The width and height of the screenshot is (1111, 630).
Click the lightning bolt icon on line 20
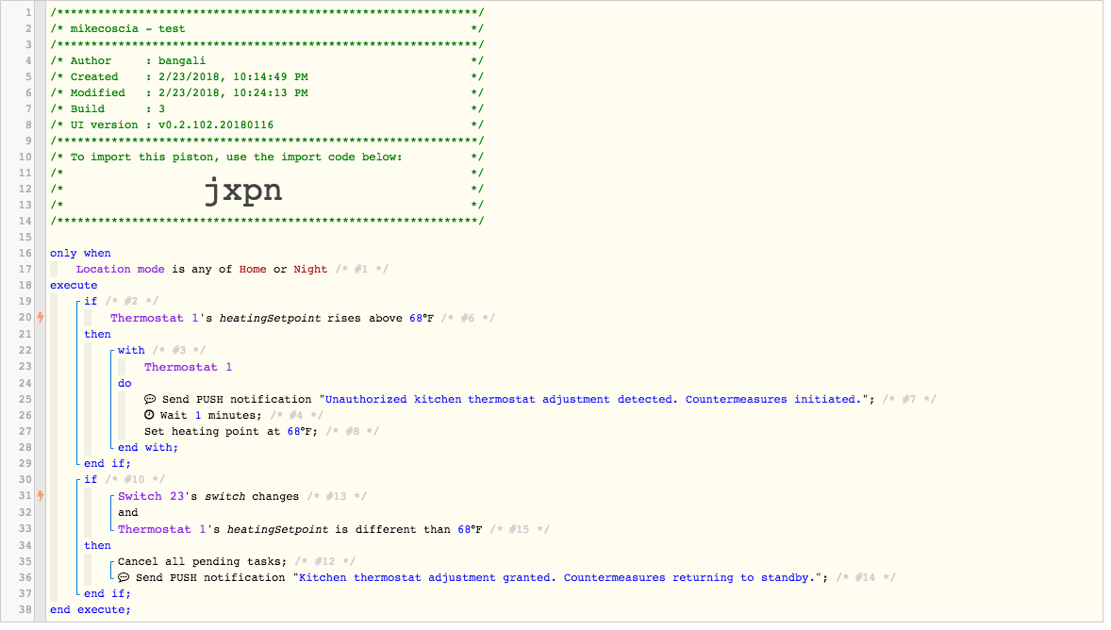click(x=41, y=318)
